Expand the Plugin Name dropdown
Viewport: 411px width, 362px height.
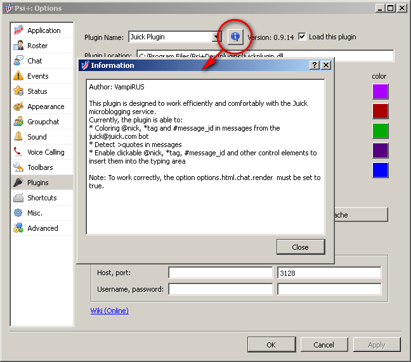216,37
